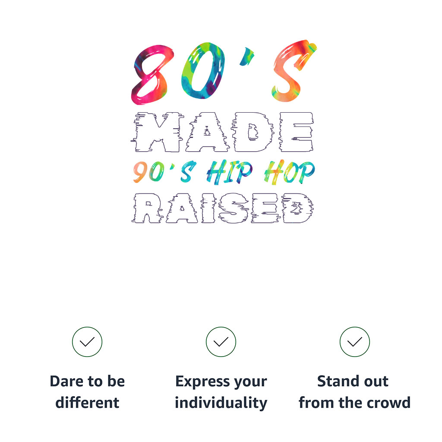Image resolution: width=442 pixels, height=442 pixels.
Task: Select the outlined word MADE
Action: pyautogui.click(x=222, y=132)
